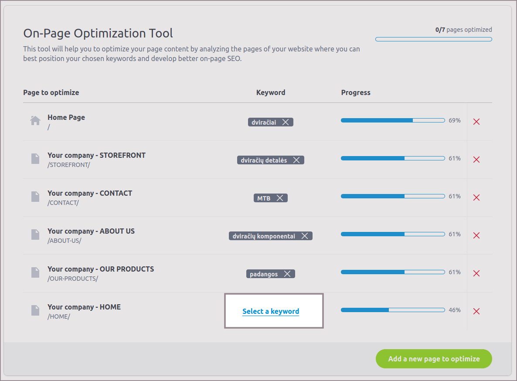Open the 'Your company - STOREFRONT' page title
The image size is (517, 381).
click(x=96, y=155)
